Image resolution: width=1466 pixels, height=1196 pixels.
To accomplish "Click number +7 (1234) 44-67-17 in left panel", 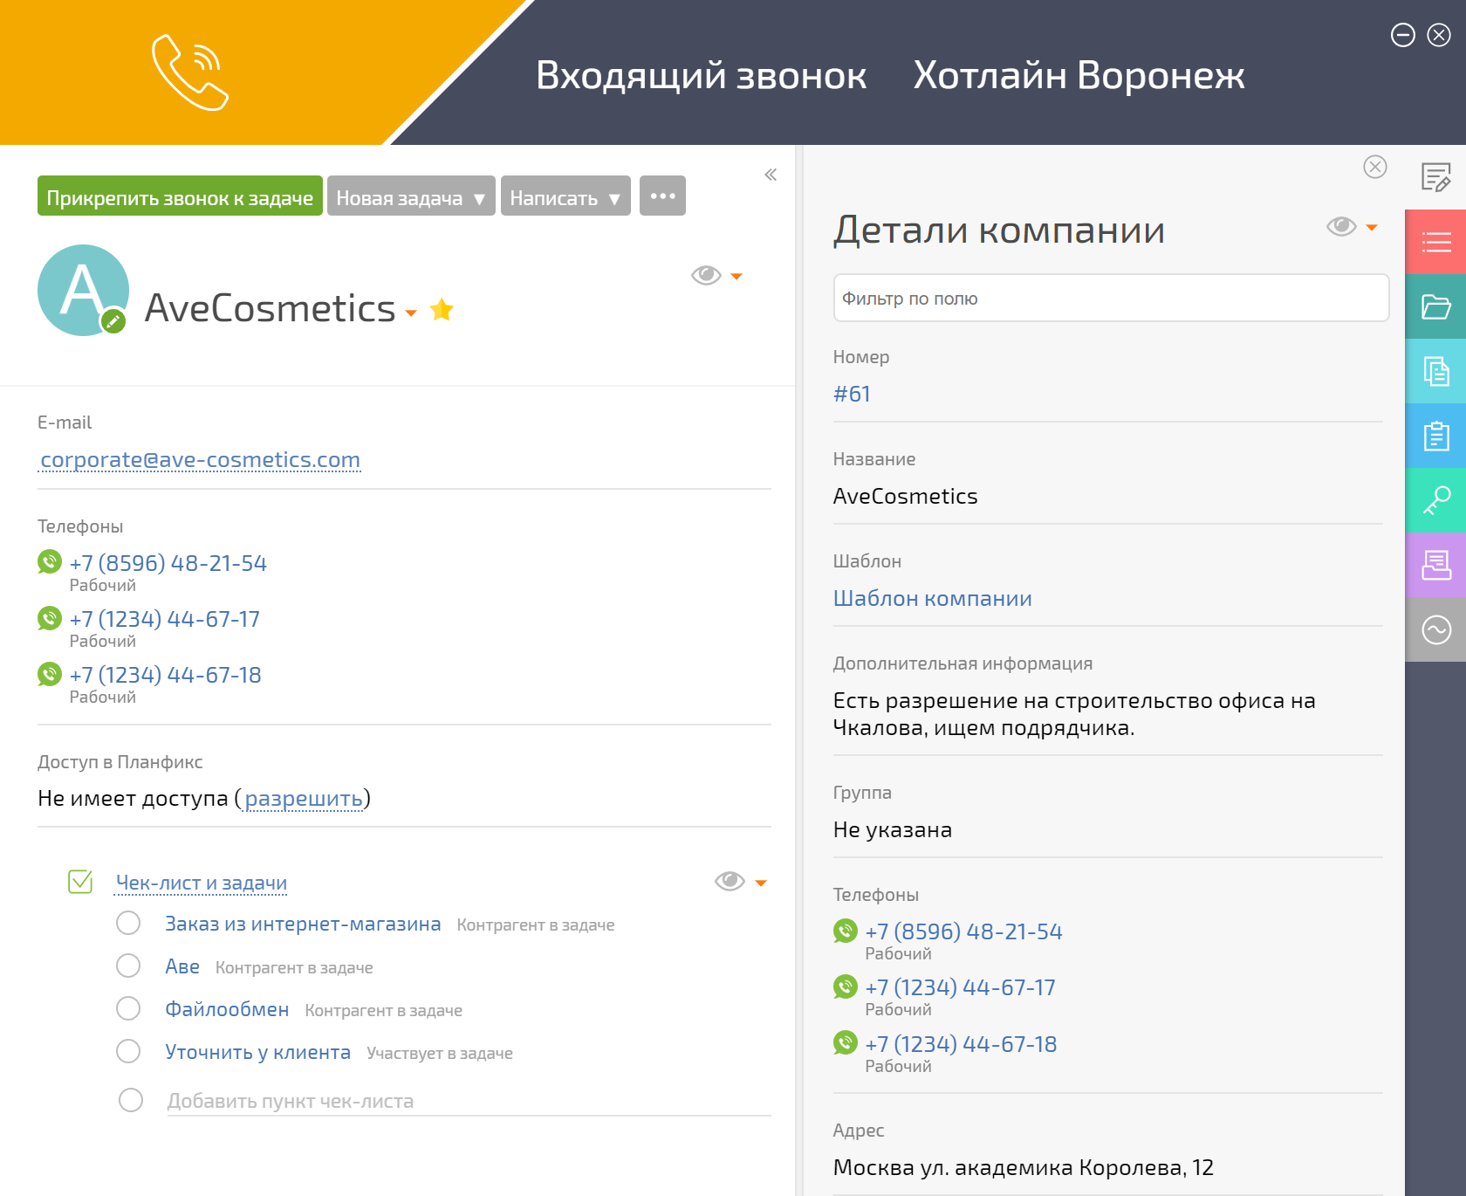I will pos(165,619).
